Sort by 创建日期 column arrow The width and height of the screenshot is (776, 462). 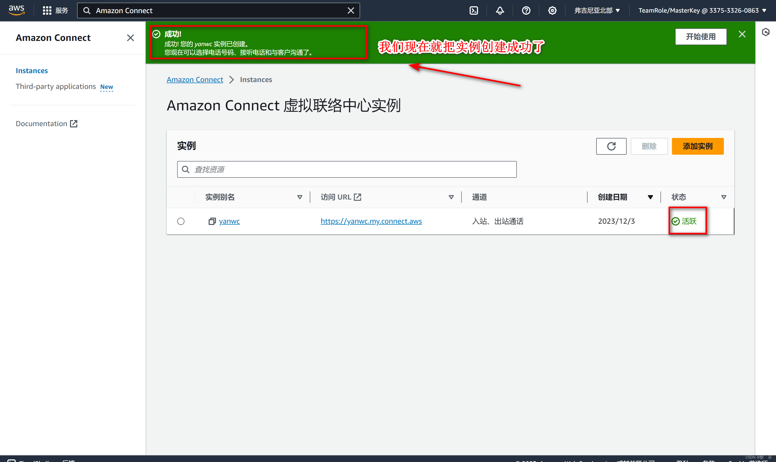pos(650,197)
